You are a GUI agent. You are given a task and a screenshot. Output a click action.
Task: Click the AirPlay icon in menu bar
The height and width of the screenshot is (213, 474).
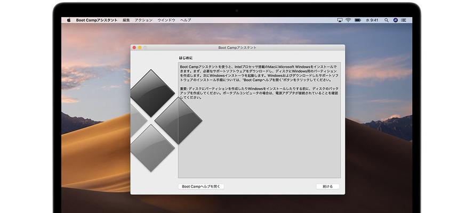(x=340, y=20)
